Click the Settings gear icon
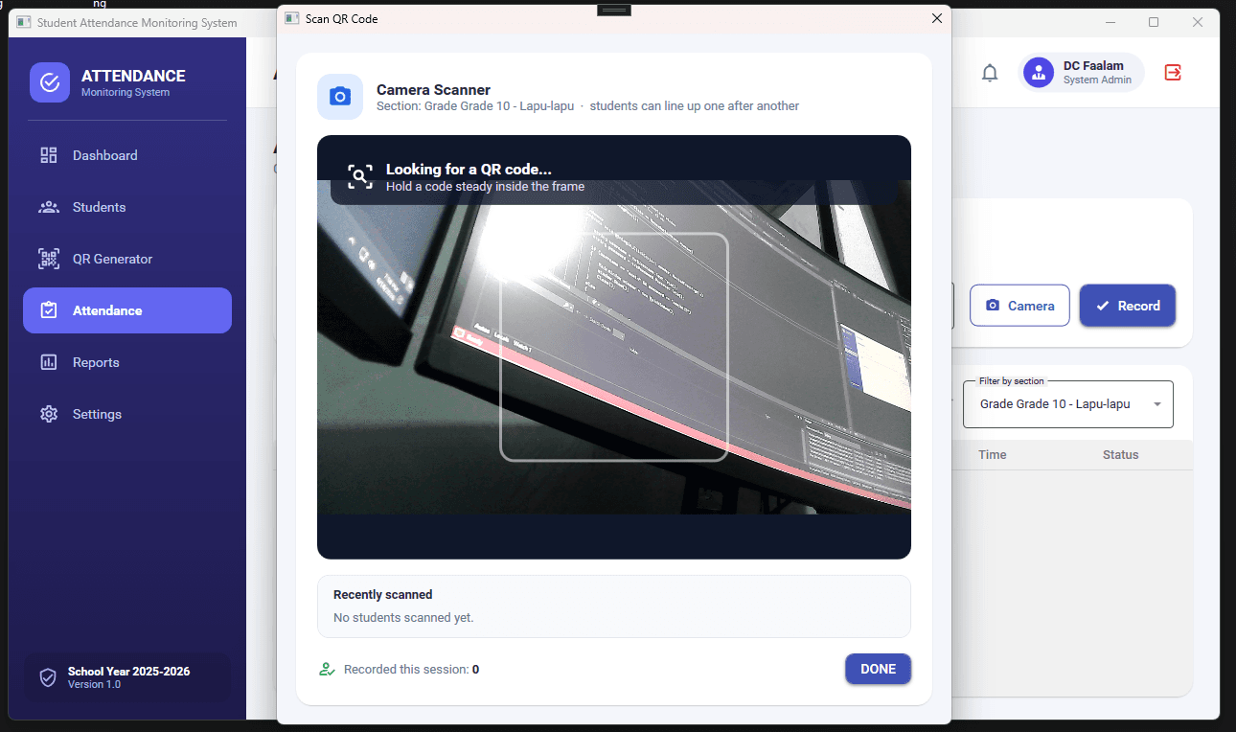Viewport: 1236px width, 732px height. tap(49, 414)
